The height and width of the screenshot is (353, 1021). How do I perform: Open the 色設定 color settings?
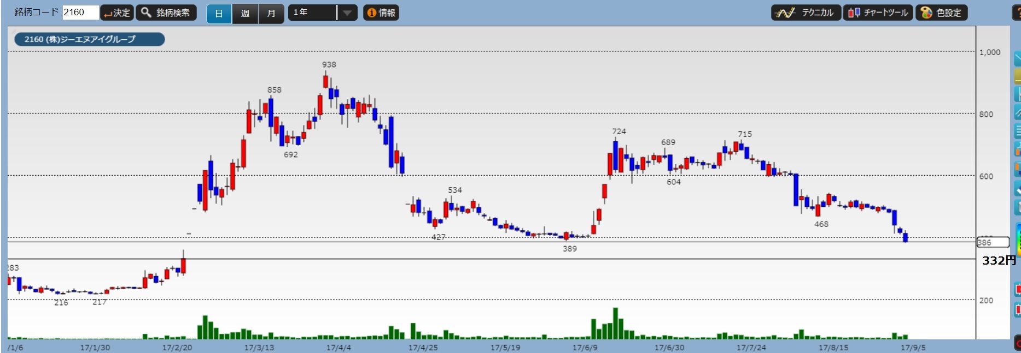point(942,13)
